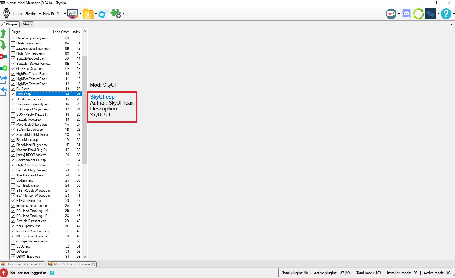Open dropdown beside the puzzle piece icon

tap(123, 14)
